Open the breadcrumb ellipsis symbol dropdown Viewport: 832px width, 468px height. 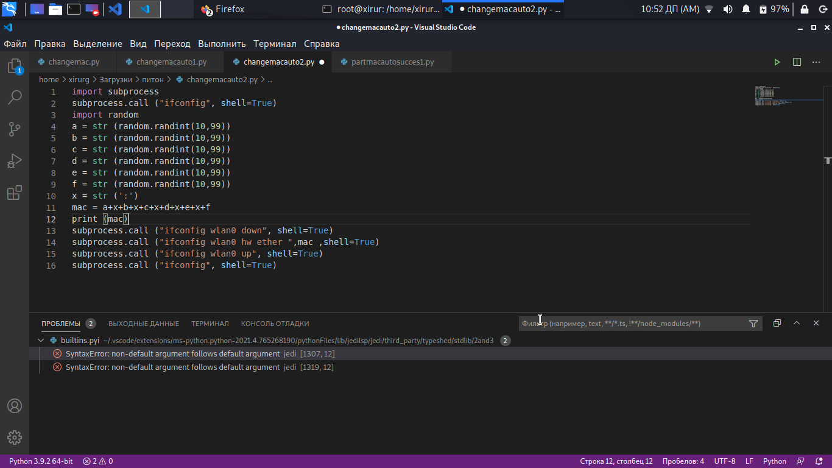[270, 80]
